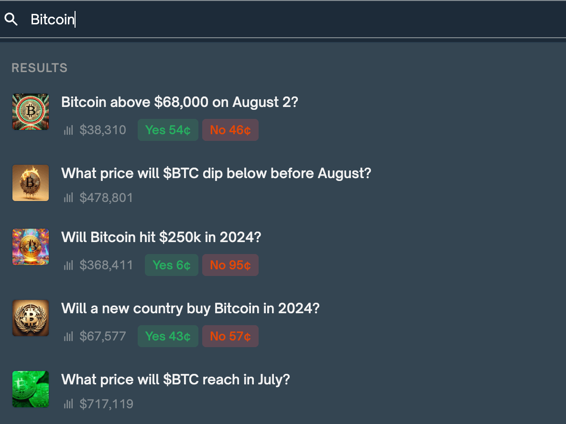
Task: Open the green Bitcoin July market thumbnail
Action: 31,389
